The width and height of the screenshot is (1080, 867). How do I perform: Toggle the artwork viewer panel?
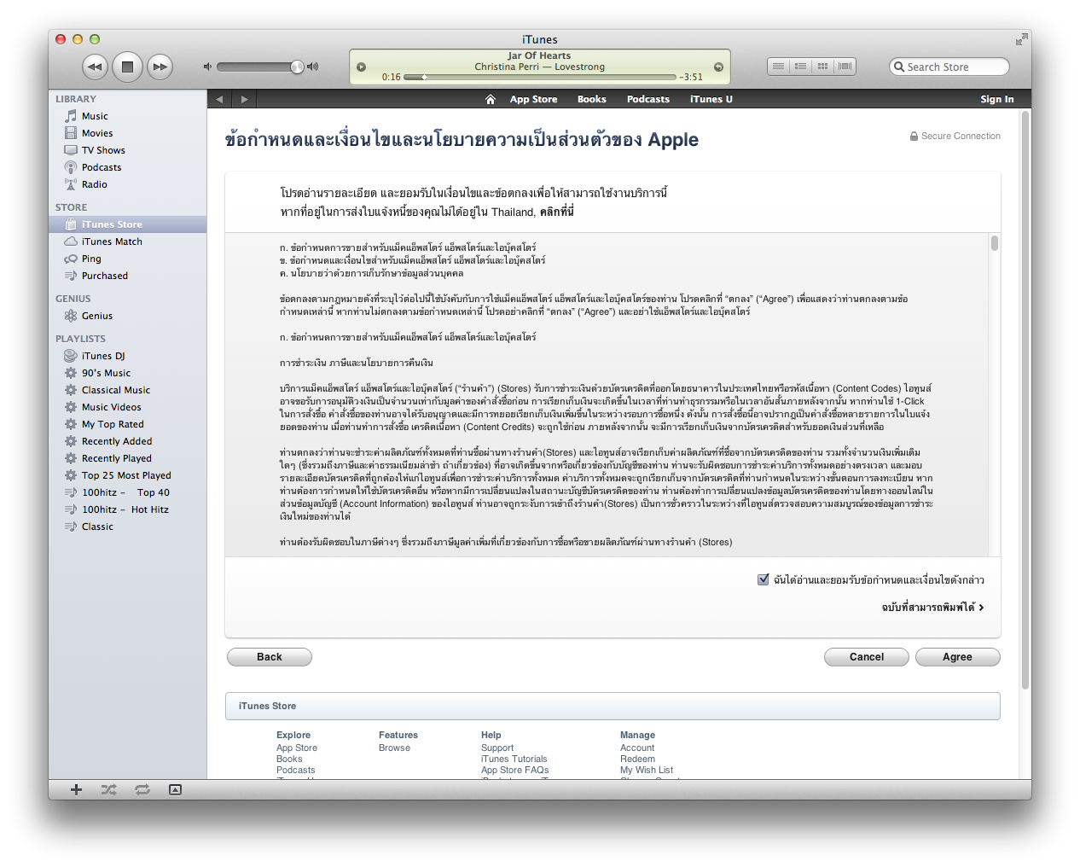tap(175, 789)
